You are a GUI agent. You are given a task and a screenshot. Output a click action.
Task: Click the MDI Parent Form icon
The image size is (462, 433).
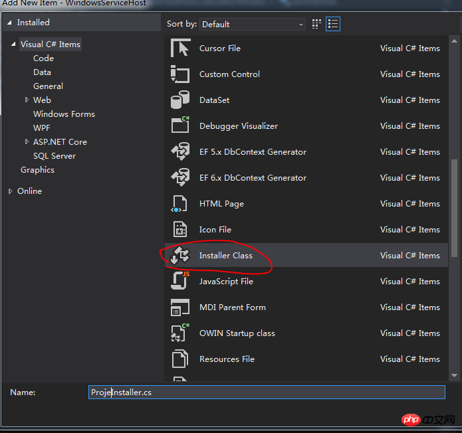(180, 307)
